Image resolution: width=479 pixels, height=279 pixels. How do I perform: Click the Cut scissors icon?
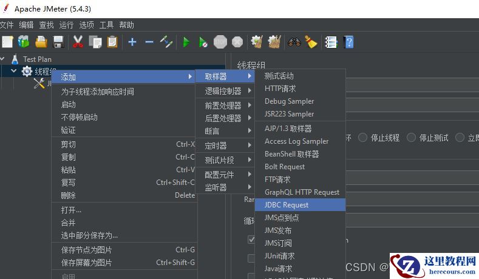click(78, 42)
